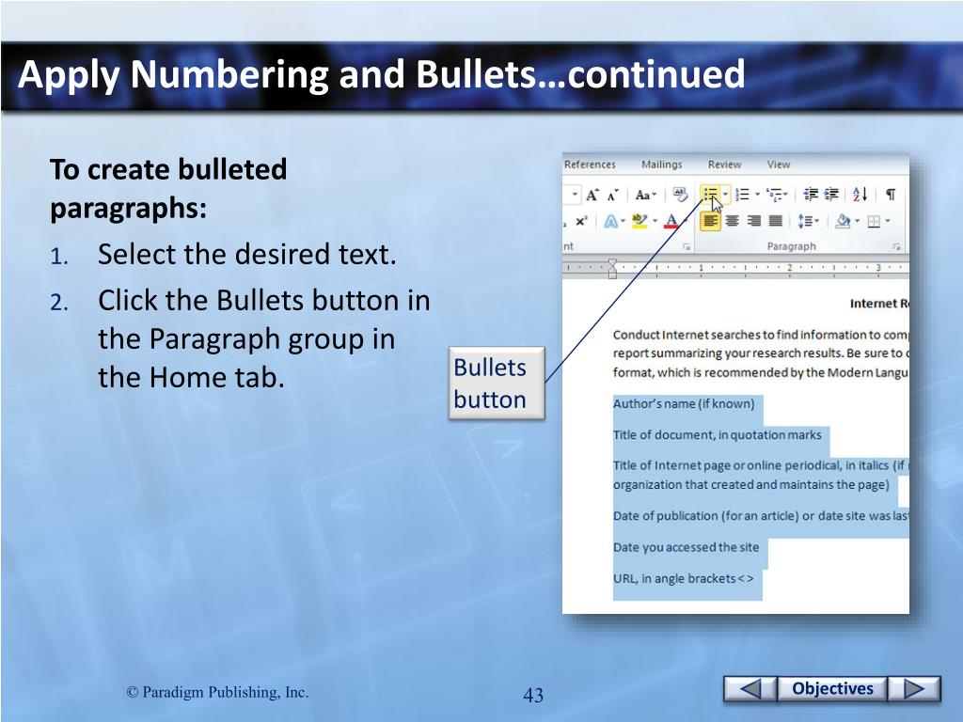Screen dimensions: 963x722
Task: Open the Bullets library dropdown arrow
Action: (725, 195)
